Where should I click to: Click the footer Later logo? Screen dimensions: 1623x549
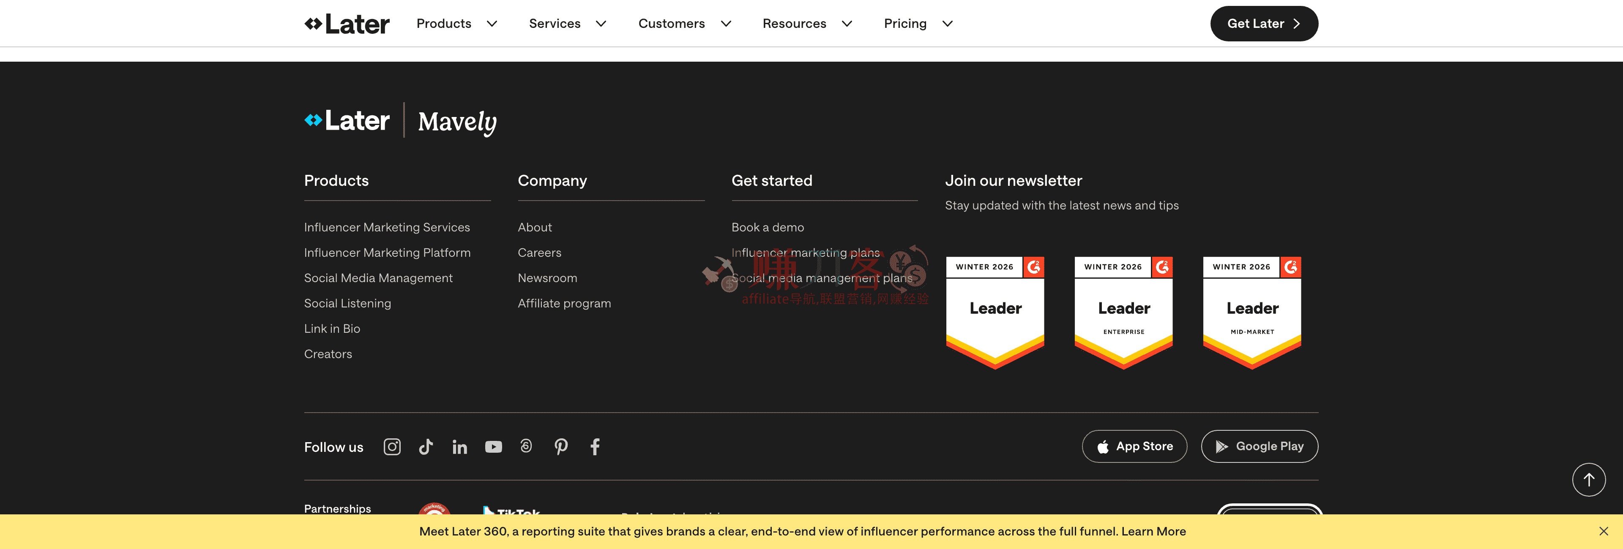[x=347, y=120]
